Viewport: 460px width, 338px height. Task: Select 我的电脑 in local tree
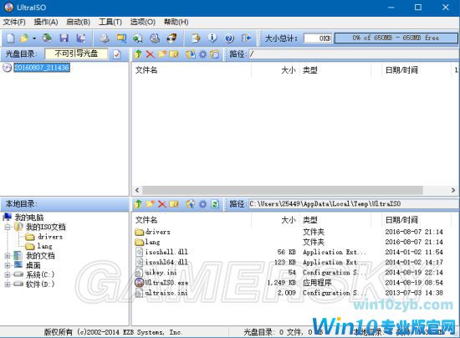(29, 218)
